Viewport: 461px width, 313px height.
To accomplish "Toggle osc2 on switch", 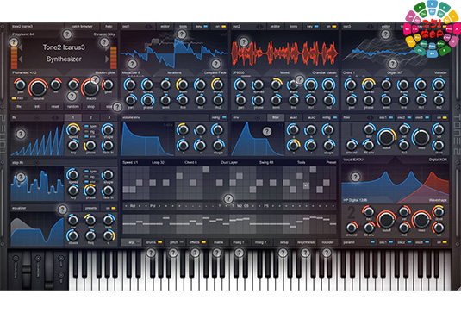I will (x=334, y=27).
